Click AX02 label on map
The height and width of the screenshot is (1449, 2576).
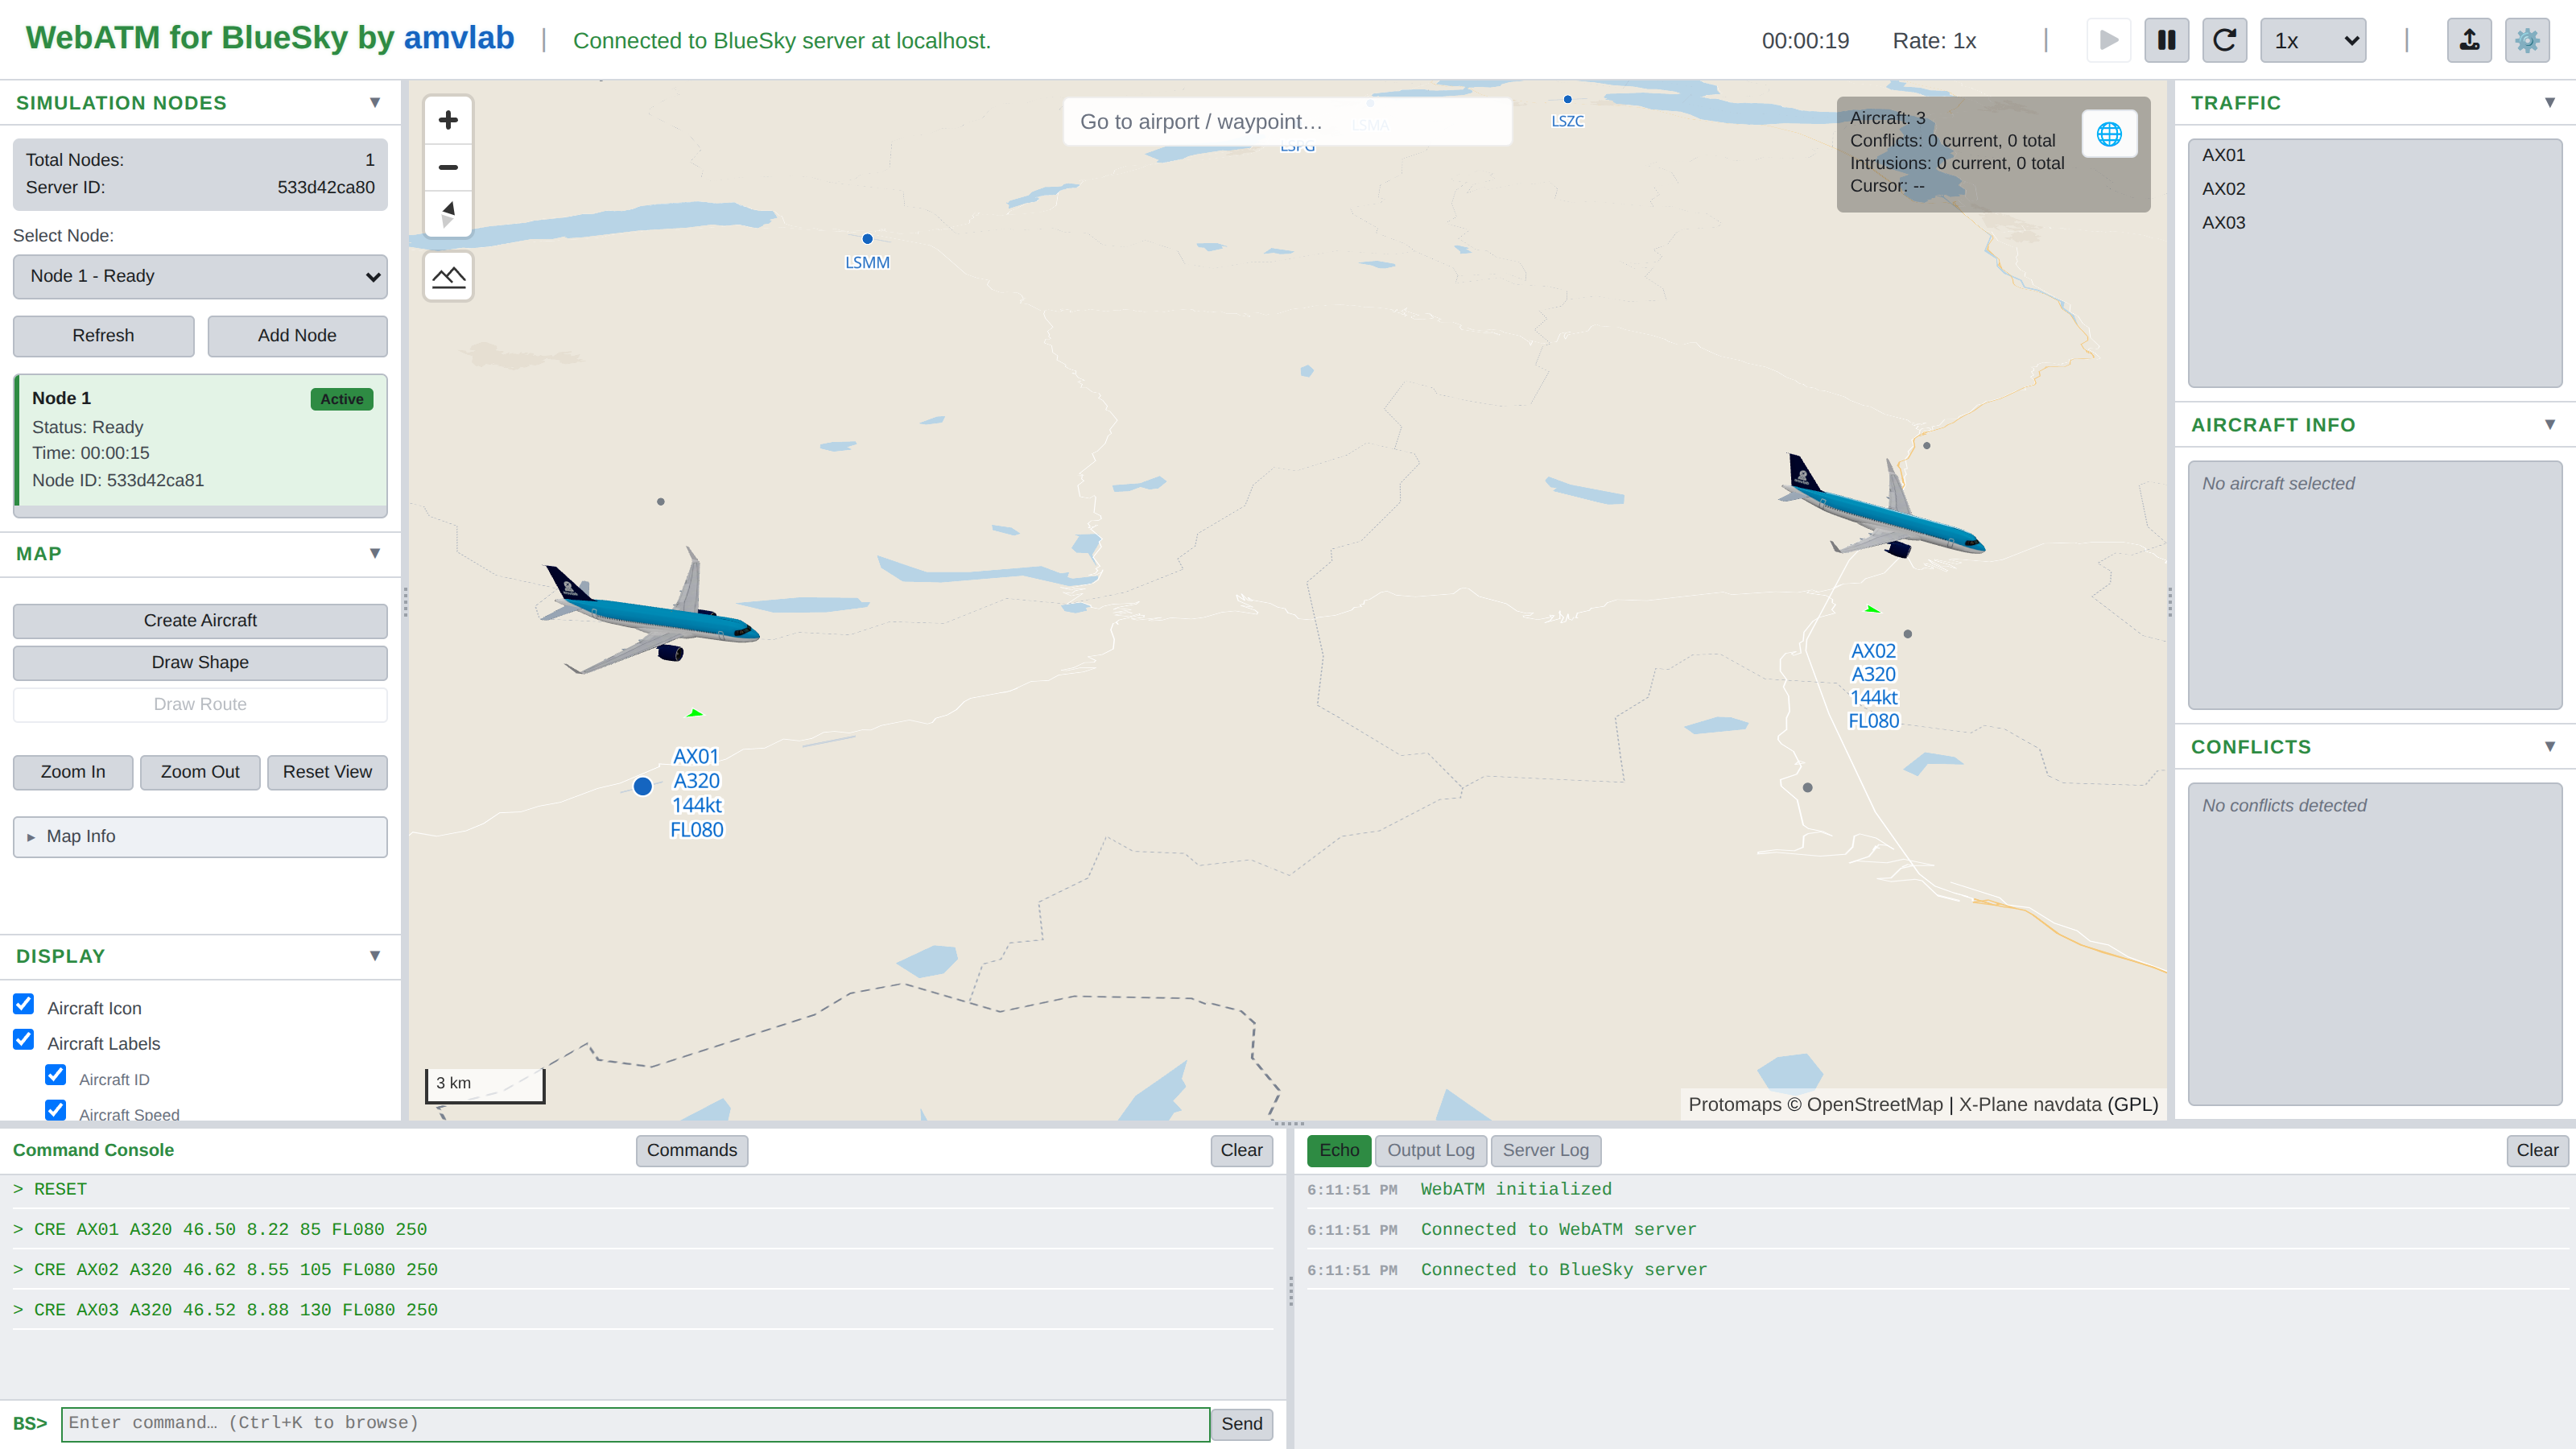point(1873,686)
